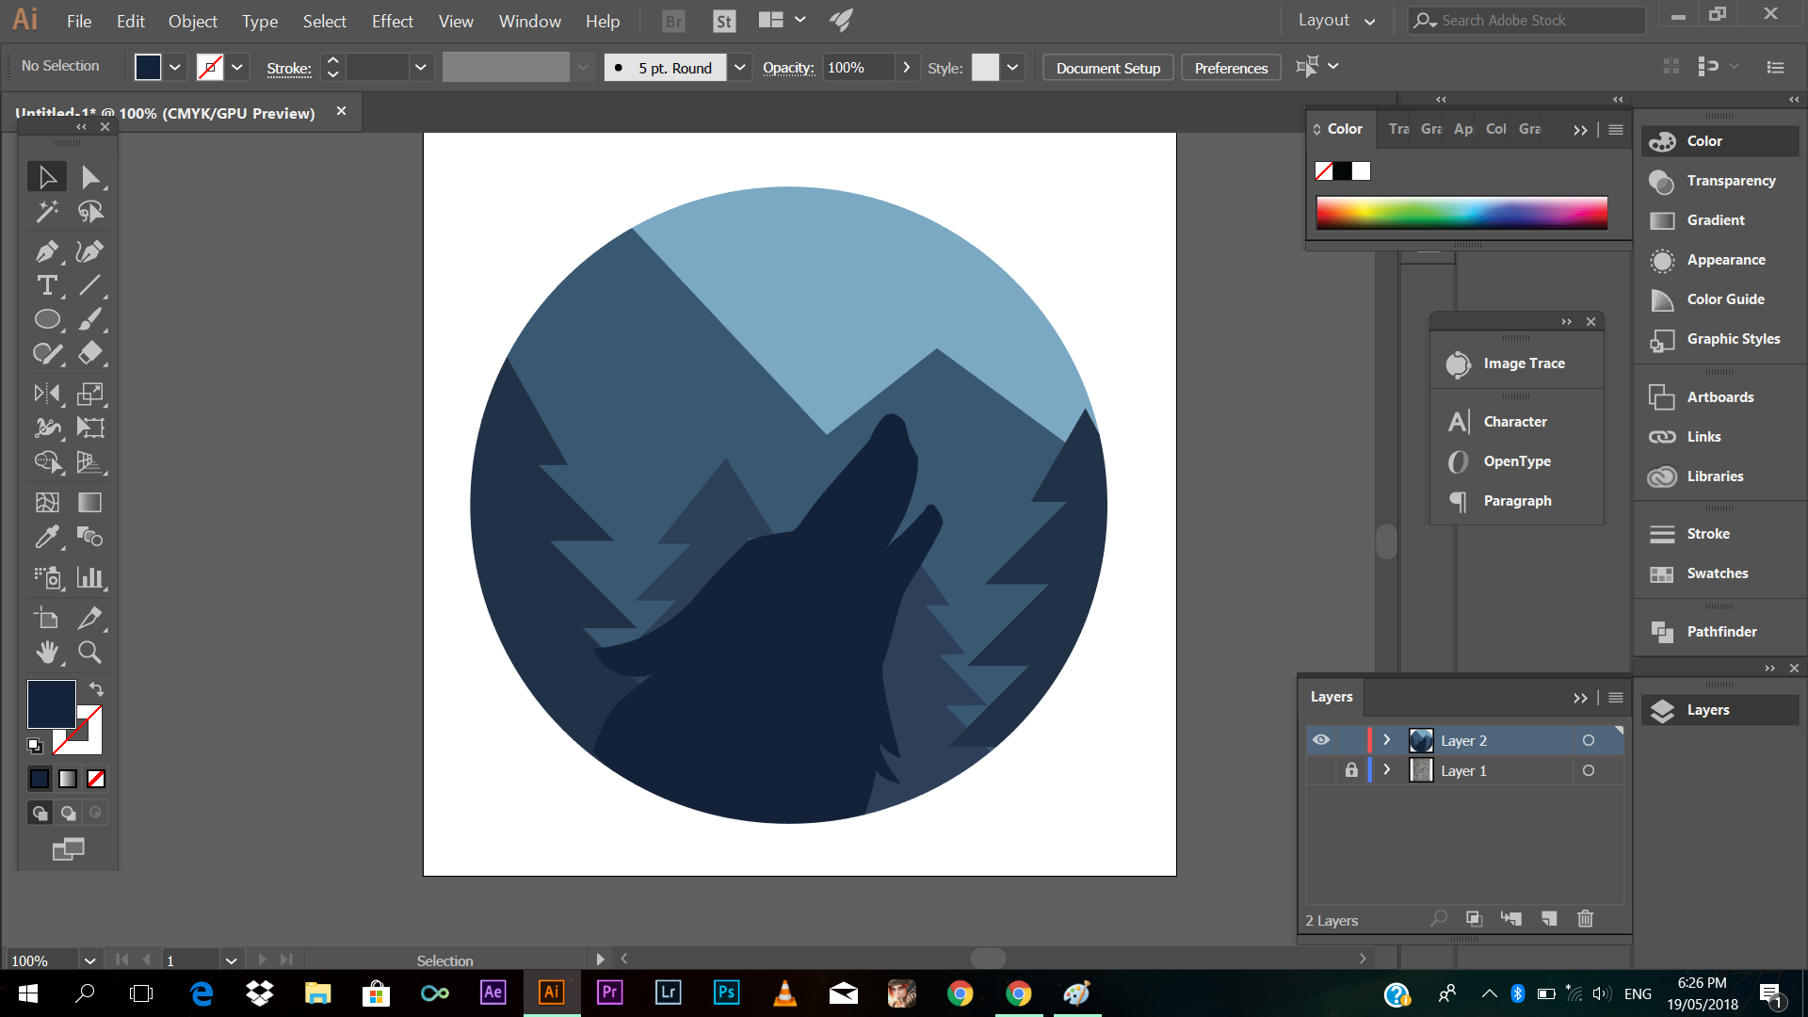Image resolution: width=1808 pixels, height=1017 pixels.
Task: Click the Document Setup button
Action: click(1108, 68)
